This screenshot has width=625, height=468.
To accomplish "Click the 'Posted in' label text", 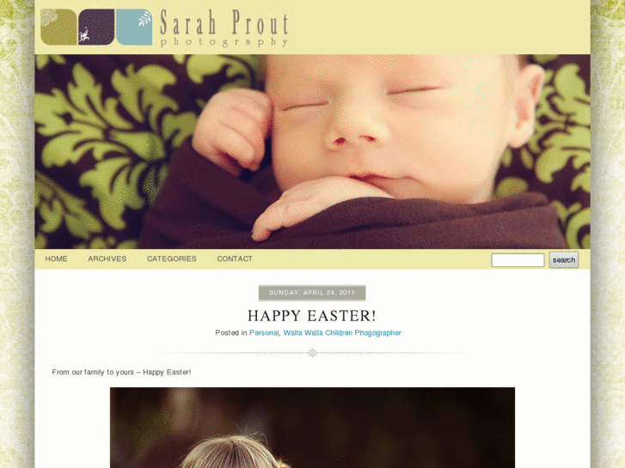I will point(231,332).
